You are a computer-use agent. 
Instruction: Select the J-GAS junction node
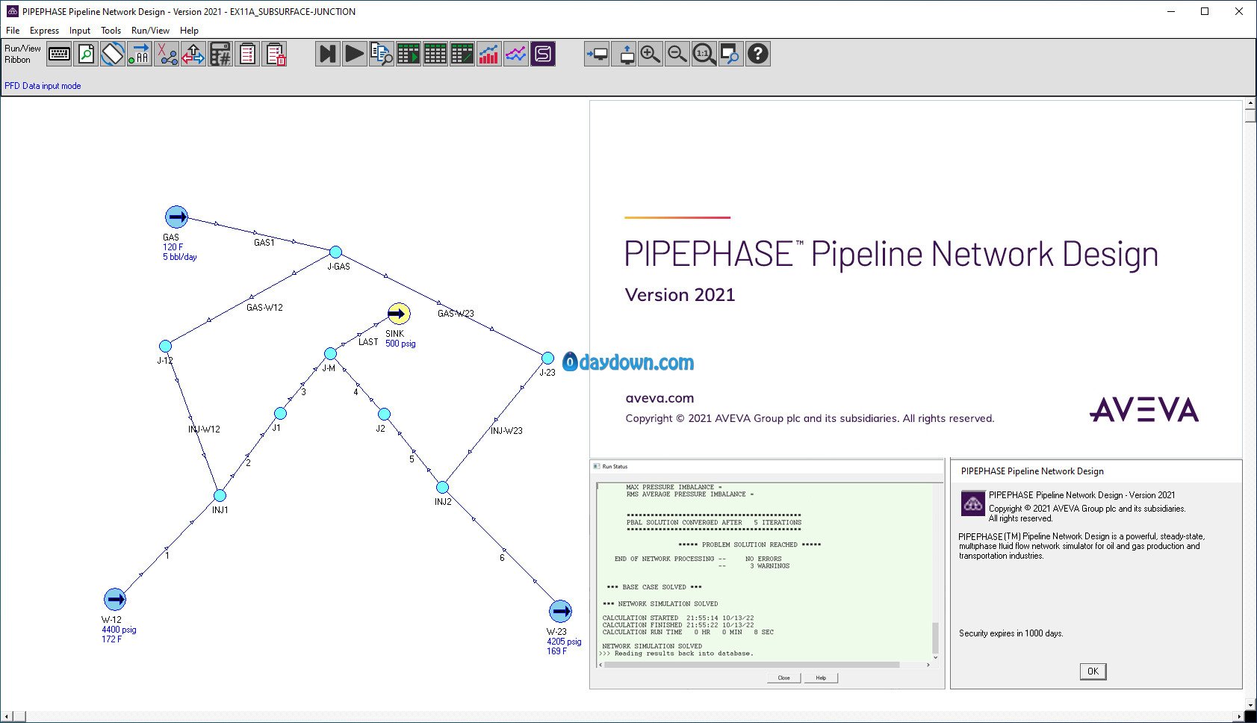point(335,252)
